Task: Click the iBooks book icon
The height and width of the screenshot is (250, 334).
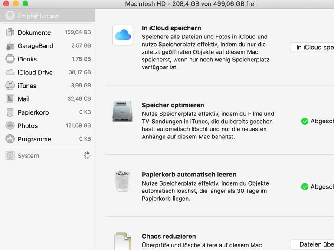Action: (x=10, y=59)
